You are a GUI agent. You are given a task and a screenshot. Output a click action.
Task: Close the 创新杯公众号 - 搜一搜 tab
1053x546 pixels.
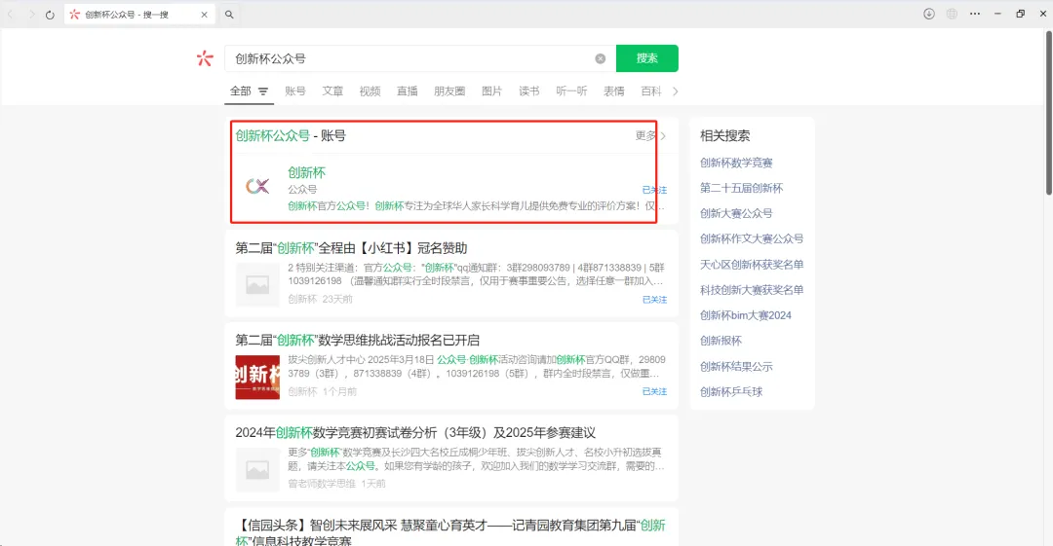(x=204, y=14)
